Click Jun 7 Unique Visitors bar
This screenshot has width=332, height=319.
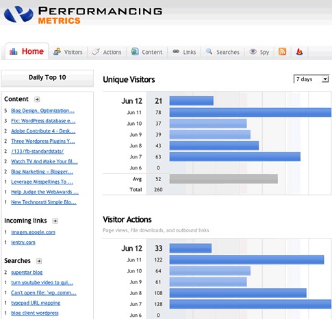235,156
